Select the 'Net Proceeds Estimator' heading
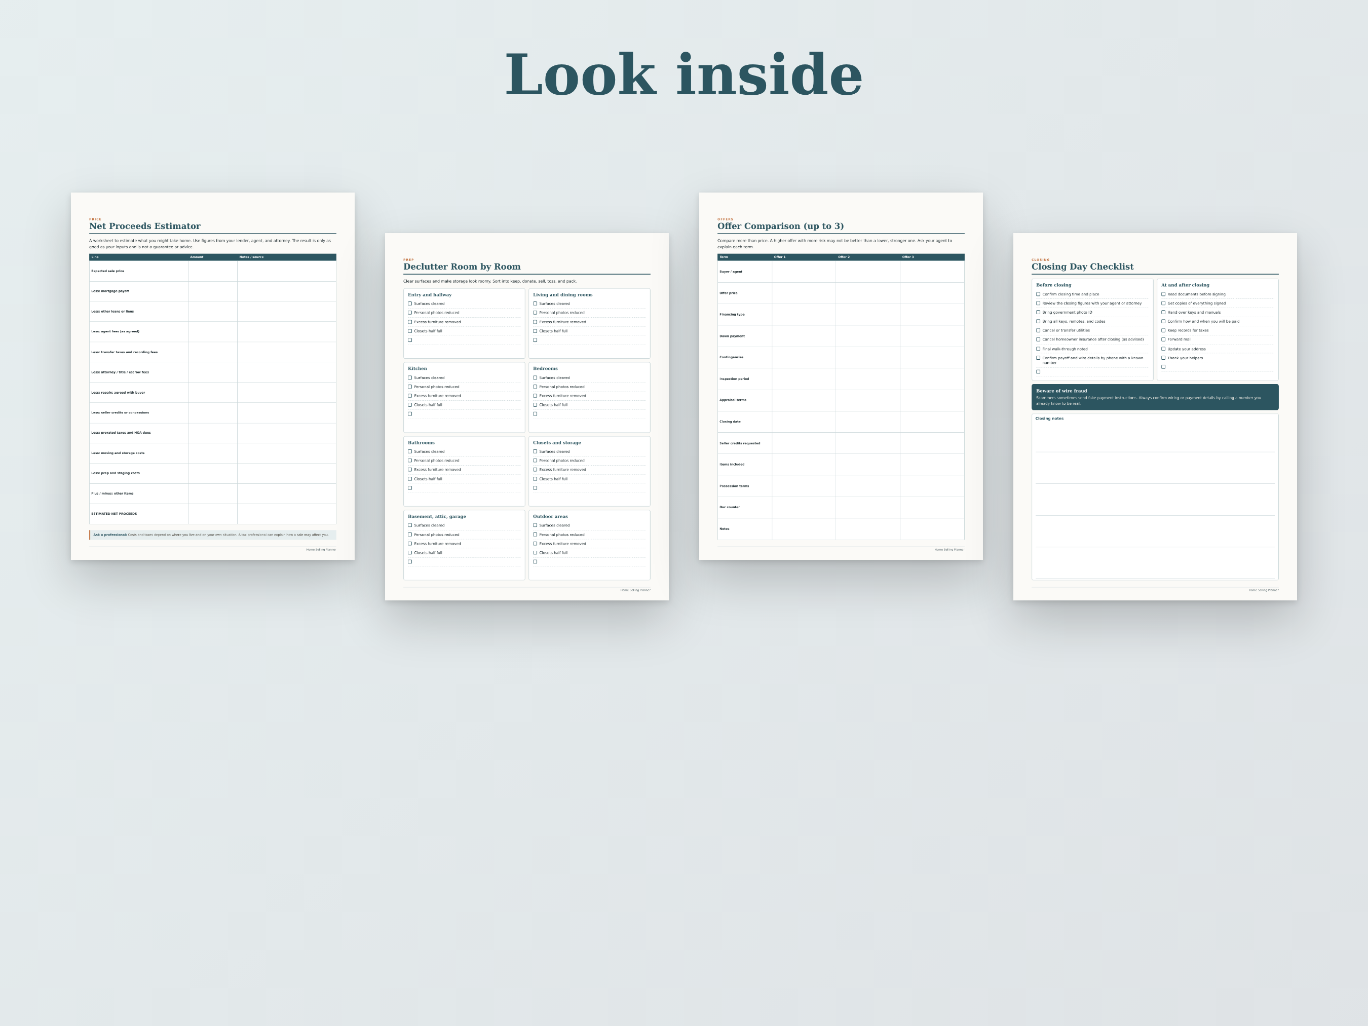1368x1026 pixels. tap(145, 226)
